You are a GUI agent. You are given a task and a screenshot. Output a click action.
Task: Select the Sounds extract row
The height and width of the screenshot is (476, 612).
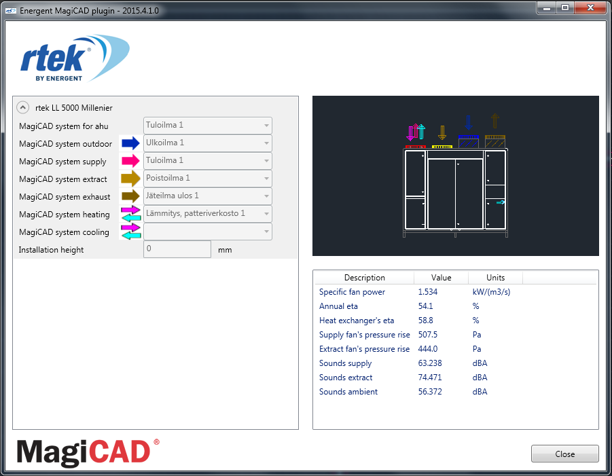456,378
